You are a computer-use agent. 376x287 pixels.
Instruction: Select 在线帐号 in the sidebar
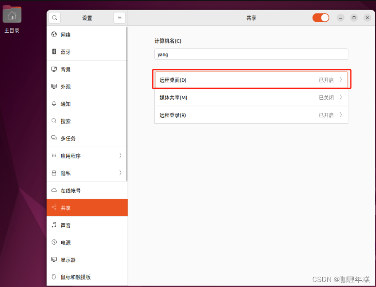click(87, 191)
